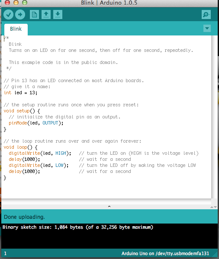Select the Blink tab
Screen dimensions: 219x259
pyautogui.click(x=16, y=29)
